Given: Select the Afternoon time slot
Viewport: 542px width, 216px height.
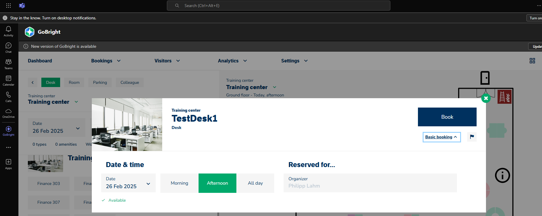Looking at the screenshot, I should click(217, 183).
